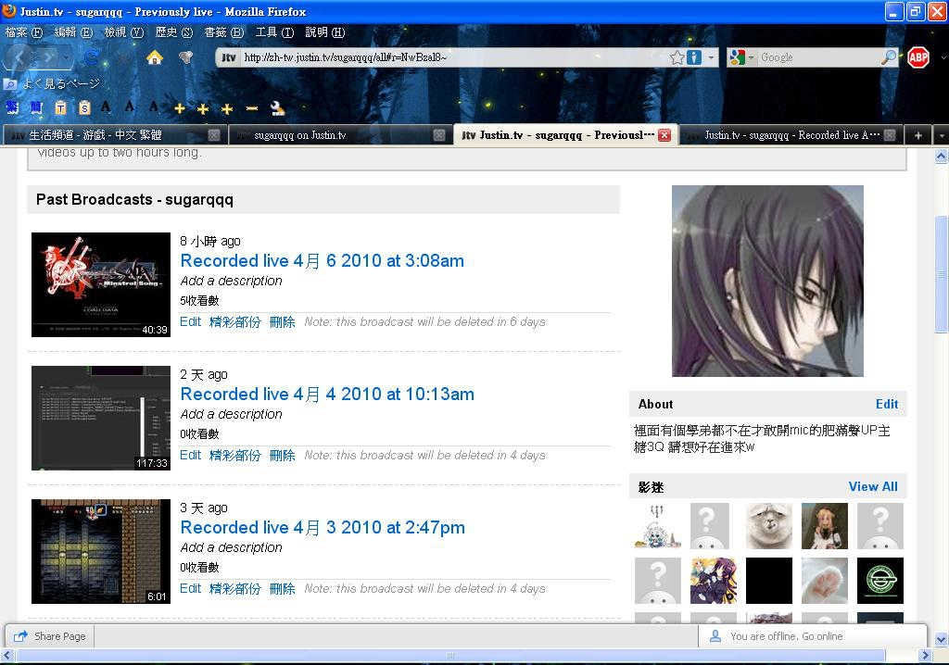Click the Share Page button
949x665 pixels.
[50, 636]
